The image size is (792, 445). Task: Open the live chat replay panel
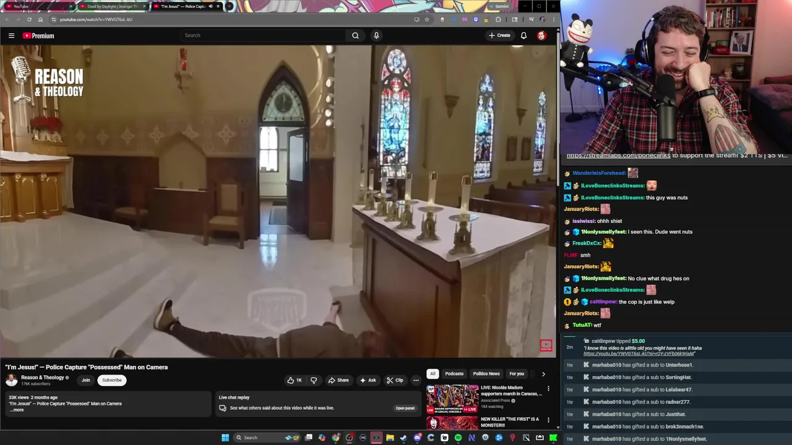coord(405,408)
